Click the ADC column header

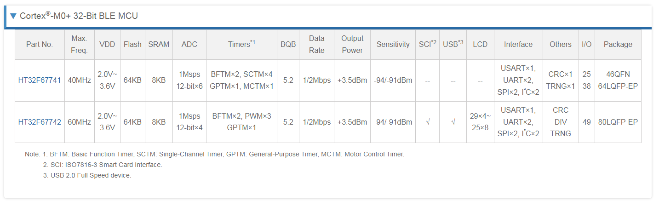coord(189,45)
